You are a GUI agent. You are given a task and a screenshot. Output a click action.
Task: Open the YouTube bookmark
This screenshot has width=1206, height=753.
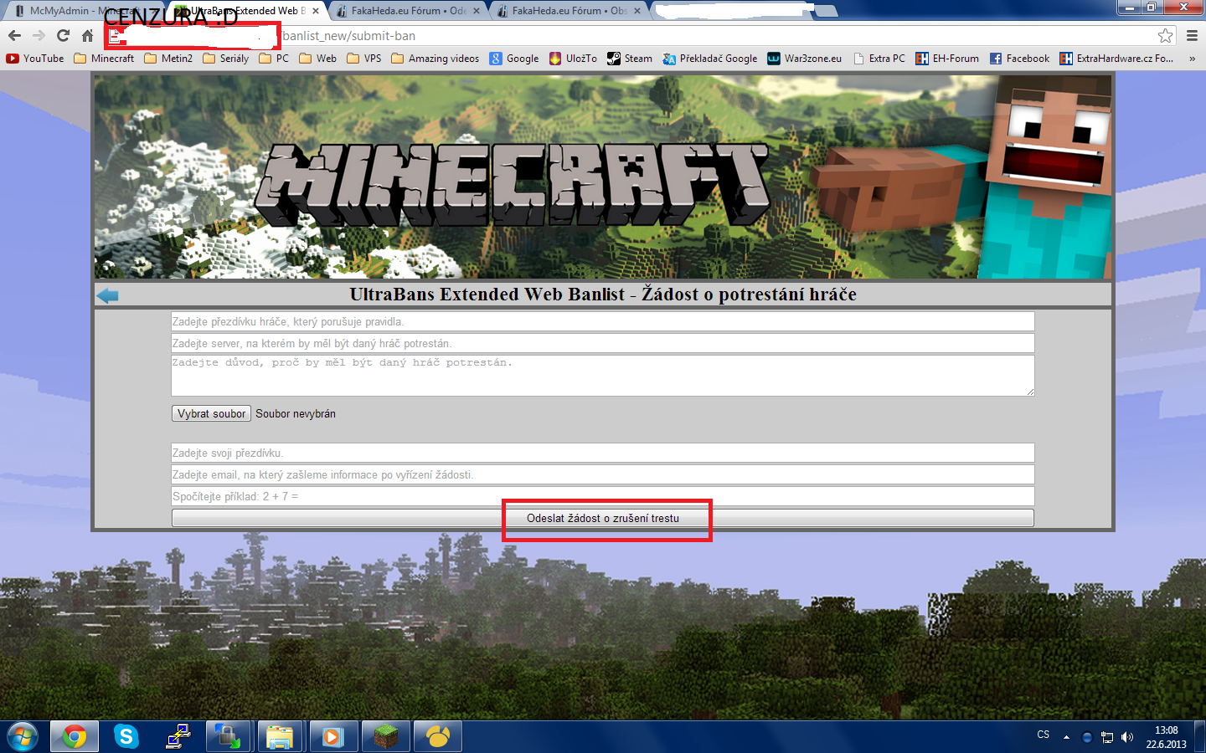point(35,59)
